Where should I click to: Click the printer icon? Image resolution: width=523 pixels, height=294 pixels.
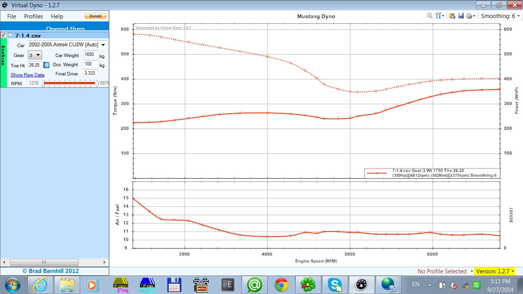coord(469,16)
